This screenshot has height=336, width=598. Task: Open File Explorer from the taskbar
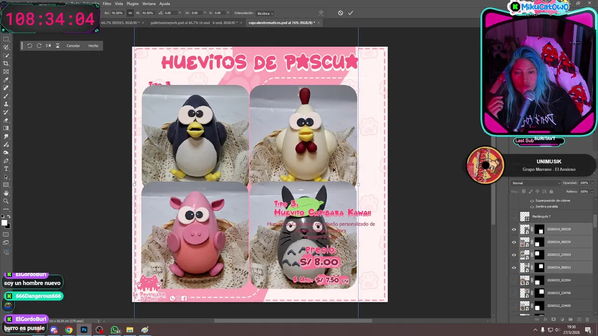129,330
